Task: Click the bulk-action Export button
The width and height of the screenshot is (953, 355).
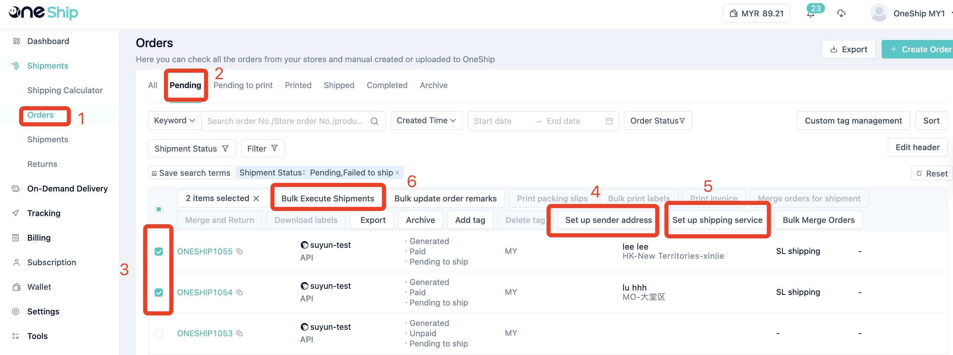Action: [x=372, y=220]
